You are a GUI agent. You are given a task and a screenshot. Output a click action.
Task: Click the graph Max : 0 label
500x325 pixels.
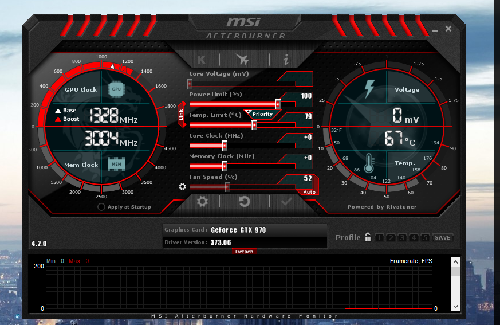(x=79, y=261)
